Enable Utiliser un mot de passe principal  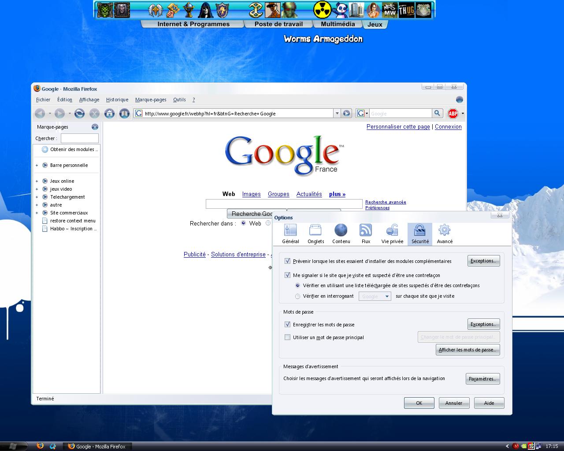(288, 337)
